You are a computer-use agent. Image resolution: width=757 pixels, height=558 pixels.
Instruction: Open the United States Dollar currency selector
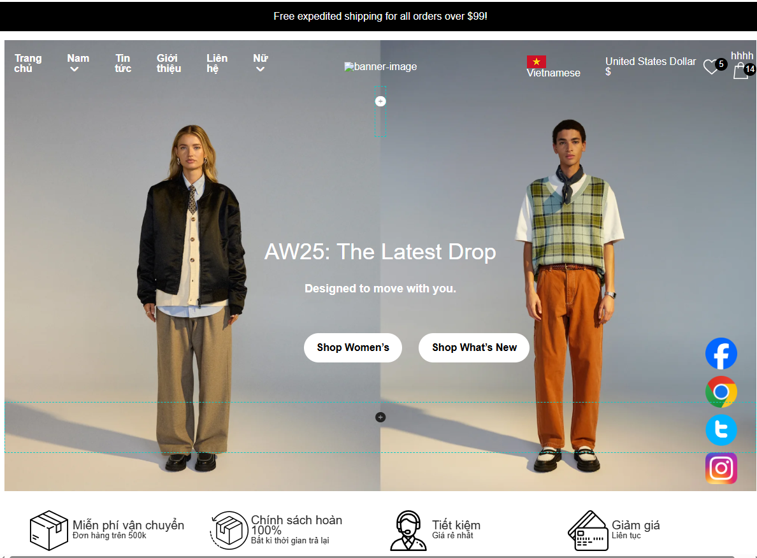650,66
